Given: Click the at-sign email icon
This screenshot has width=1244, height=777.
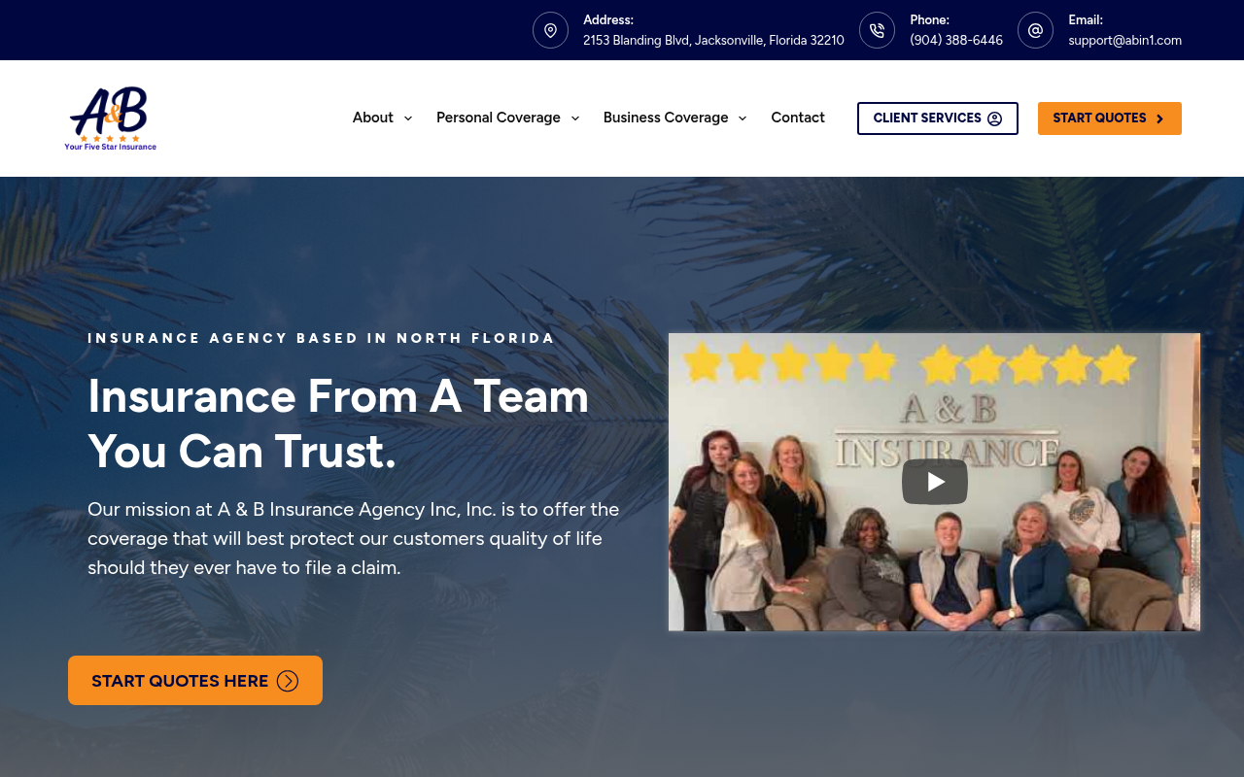Looking at the screenshot, I should click(x=1035, y=30).
